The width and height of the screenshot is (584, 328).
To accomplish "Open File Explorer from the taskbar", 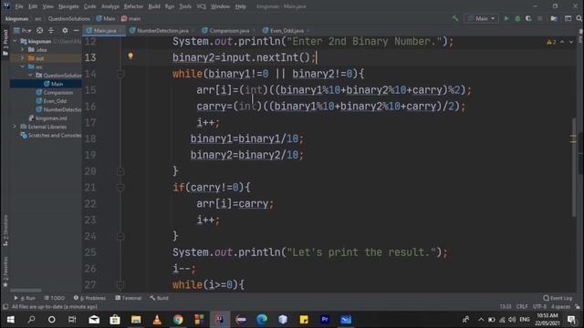I will pyautogui.click(x=136, y=320).
